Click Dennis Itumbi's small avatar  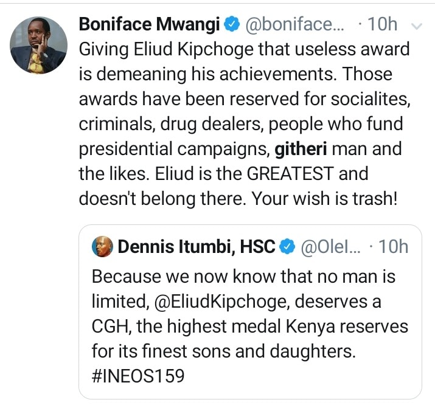tap(102, 247)
